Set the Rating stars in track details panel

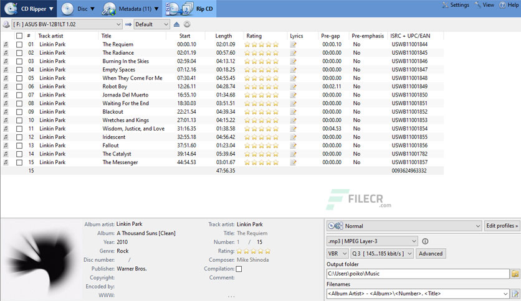[254, 251]
